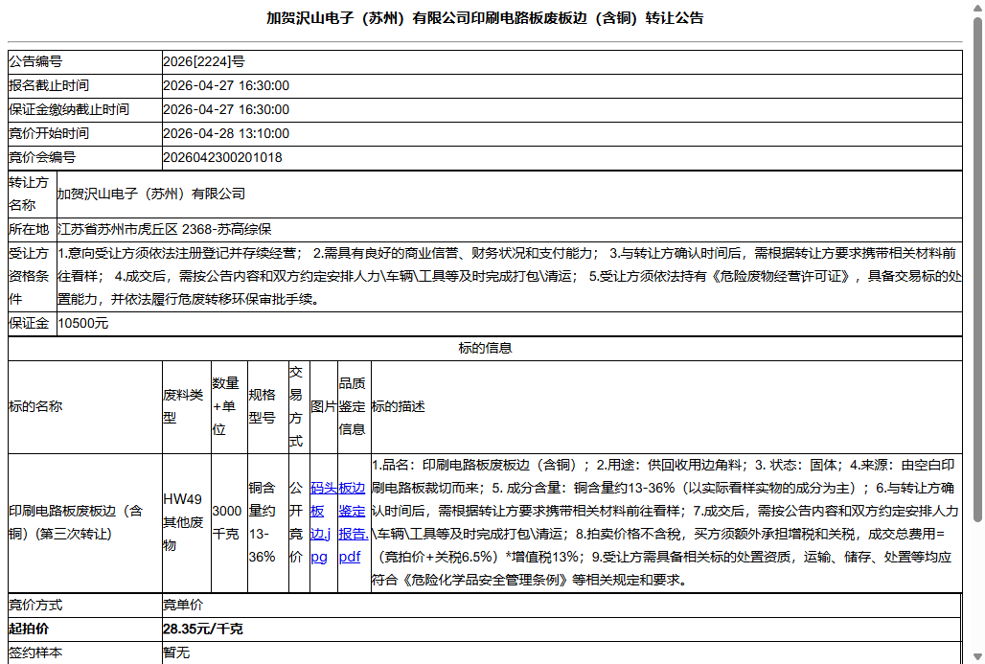Select auction number 2026042300201018
The height and width of the screenshot is (664, 985).
[x=222, y=157]
